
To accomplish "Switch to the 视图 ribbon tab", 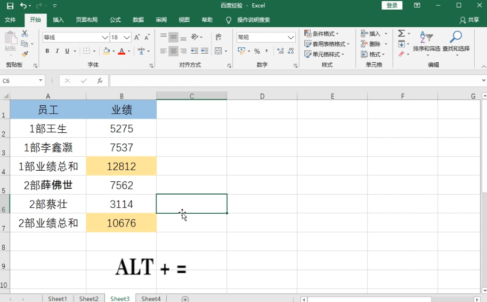I will pyautogui.click(x=184, y=20).
